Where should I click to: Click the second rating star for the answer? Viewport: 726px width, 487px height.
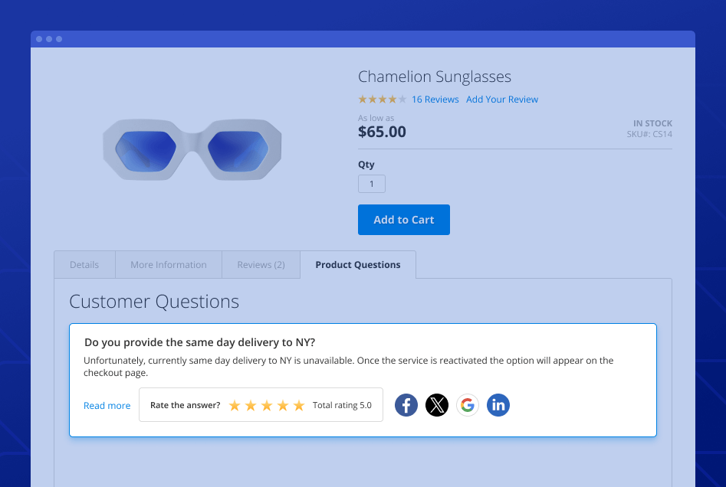pos(250,405)
